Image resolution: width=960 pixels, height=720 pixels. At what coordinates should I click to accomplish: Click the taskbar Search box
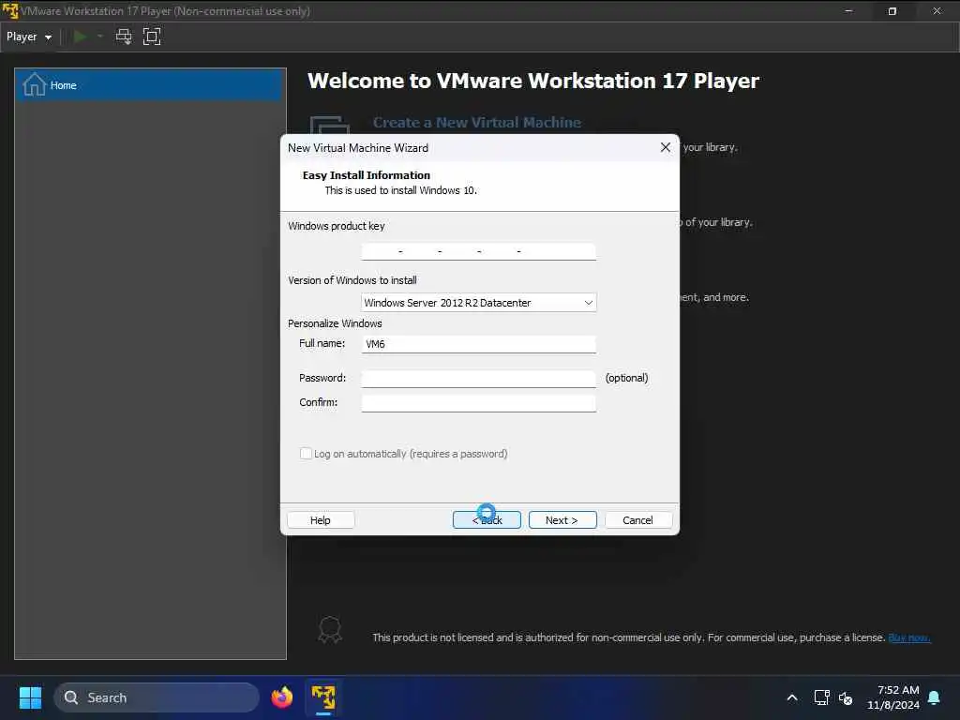157,697
